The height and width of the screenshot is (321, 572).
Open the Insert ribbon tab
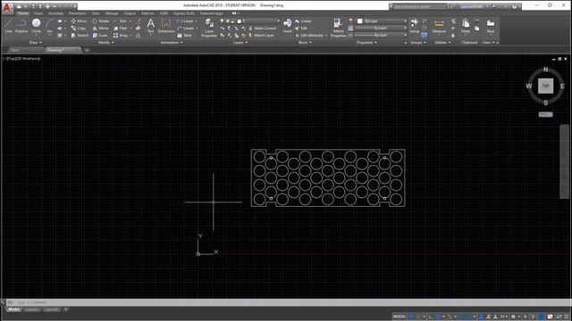point(38,13)
